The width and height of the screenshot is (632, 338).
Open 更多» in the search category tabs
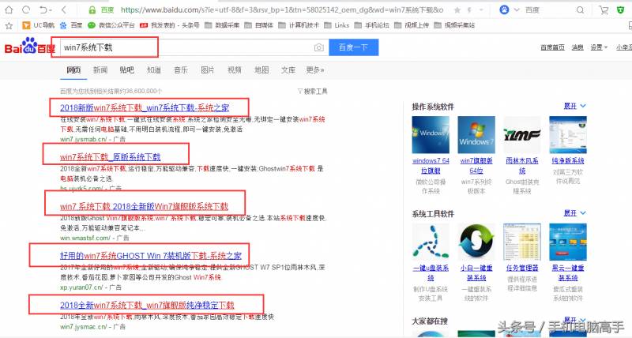[314, 70]
